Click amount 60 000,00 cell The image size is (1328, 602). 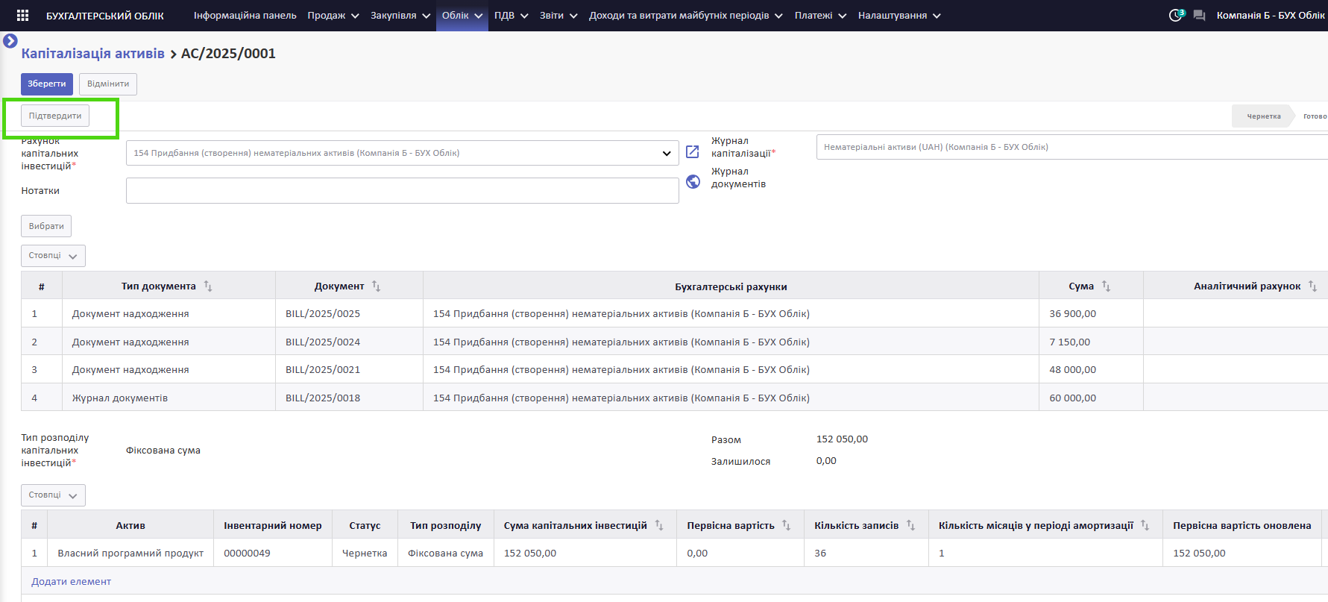(1091, 398)
